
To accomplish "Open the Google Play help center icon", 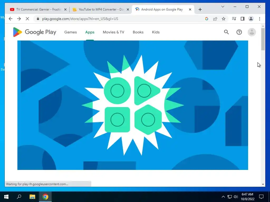I will pos(239,32).
